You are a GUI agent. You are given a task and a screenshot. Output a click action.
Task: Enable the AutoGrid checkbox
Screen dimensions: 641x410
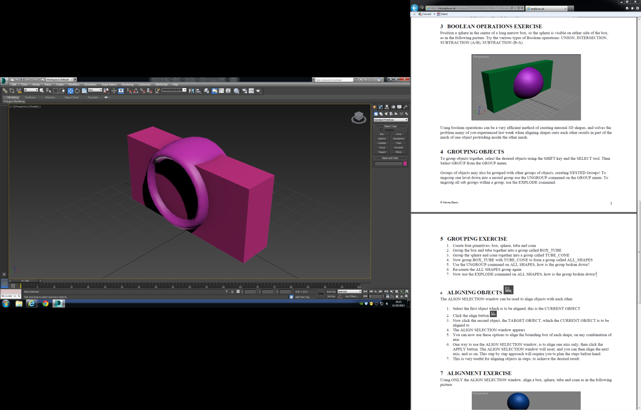pyautogui.click(x=382, y=130)
